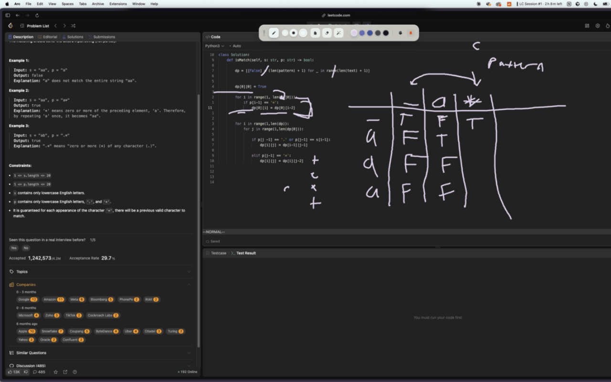The height and width of the screenshot is (382, 611).
Task: Click the Snowflake company tag
Action: click(52, 331)
